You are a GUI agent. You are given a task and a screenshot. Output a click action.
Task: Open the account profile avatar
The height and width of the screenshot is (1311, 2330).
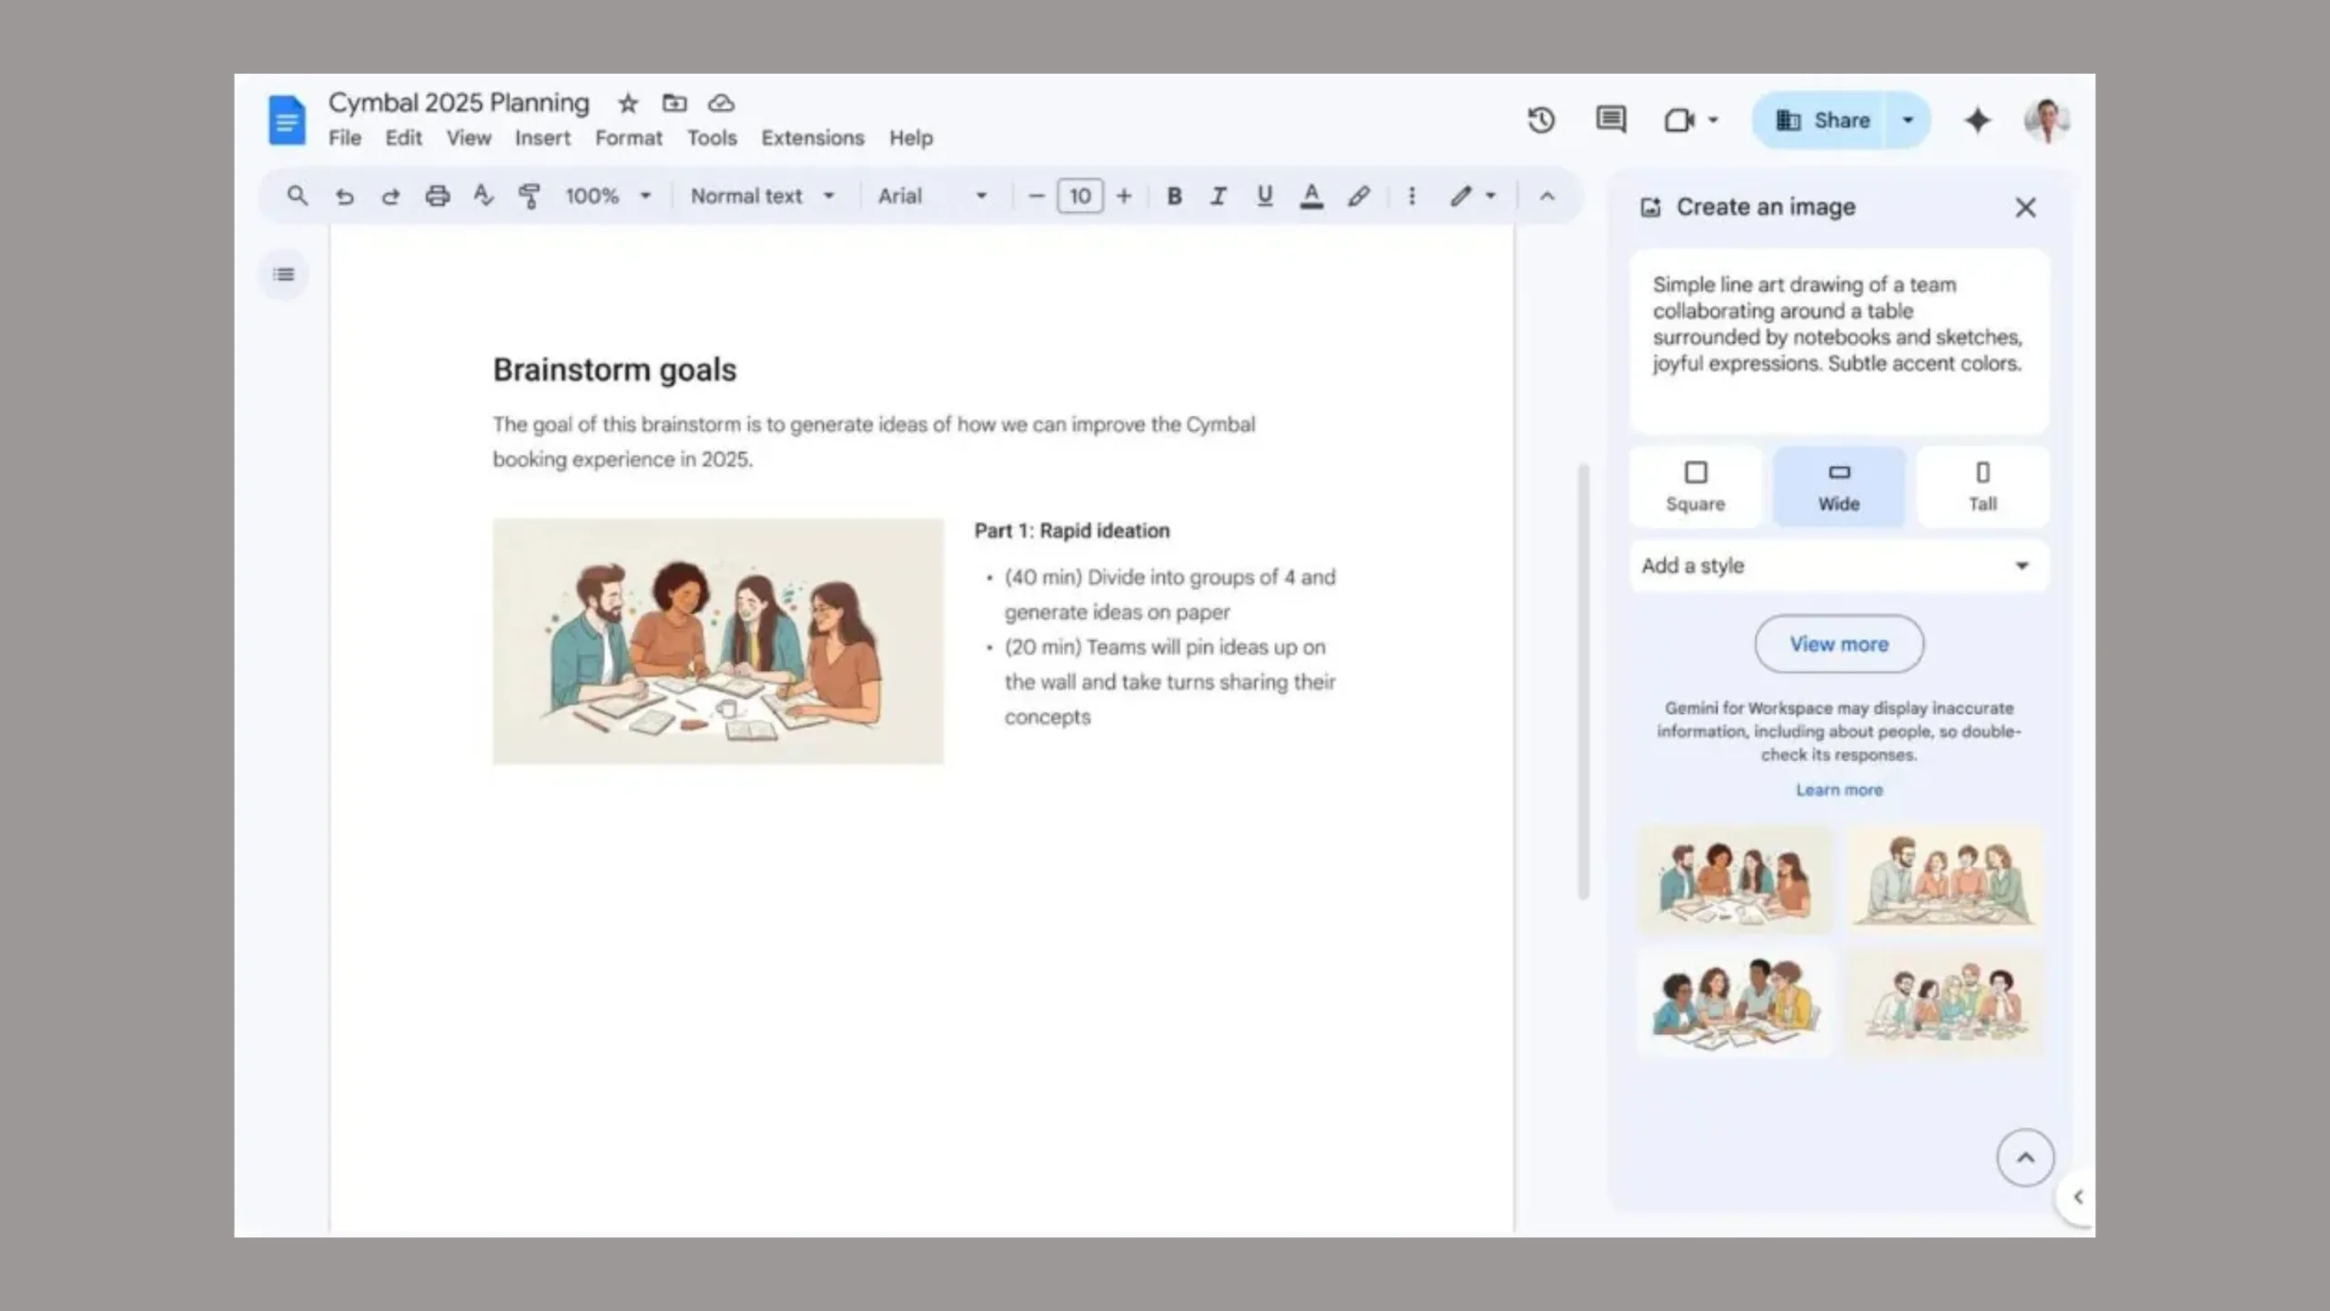tap(2046, 120)
